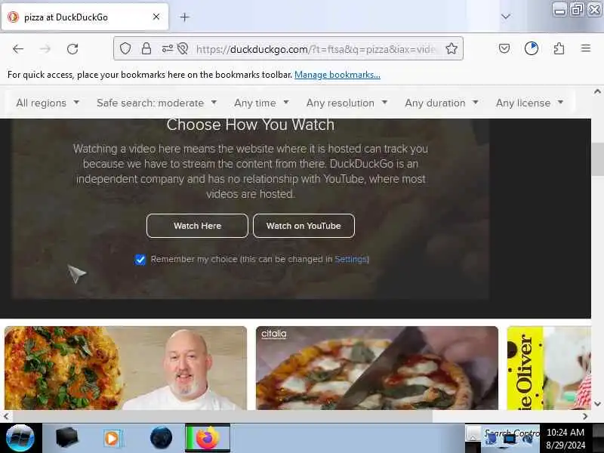
Task: Open the taskbar clock showing 10:24 AM
Action: (565, 439)
